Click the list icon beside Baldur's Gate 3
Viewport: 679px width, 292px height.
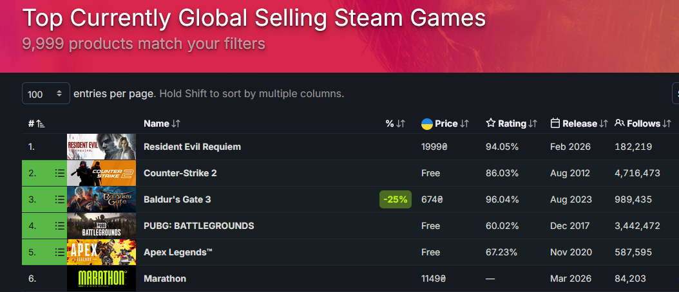60,199
